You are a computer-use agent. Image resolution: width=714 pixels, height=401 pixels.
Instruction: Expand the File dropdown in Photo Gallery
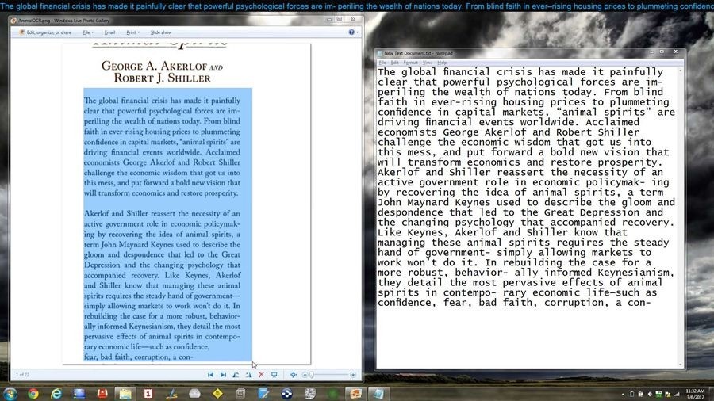click(x=87, y=32)
